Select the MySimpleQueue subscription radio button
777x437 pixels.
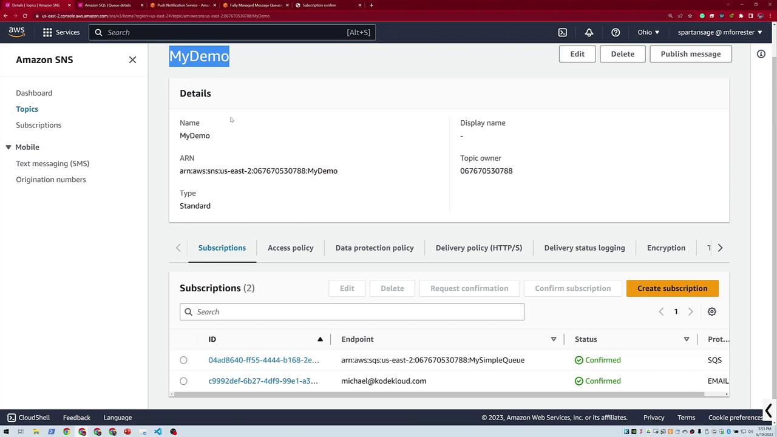tap(183, 361)
